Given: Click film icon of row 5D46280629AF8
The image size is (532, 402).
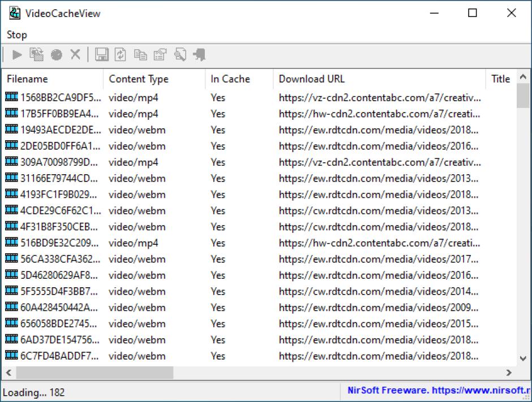Looking at the screenshot, I should click(11, 275).
